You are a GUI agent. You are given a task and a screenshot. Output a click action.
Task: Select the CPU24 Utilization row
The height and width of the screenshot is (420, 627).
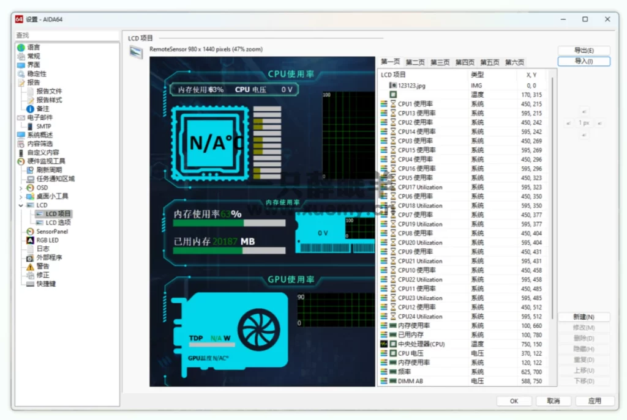tap(464, 317)
